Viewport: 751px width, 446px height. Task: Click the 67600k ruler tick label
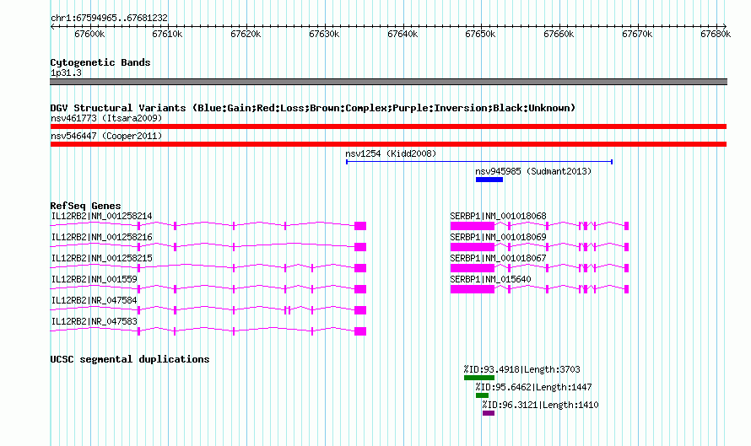click(x=89, y=34)
